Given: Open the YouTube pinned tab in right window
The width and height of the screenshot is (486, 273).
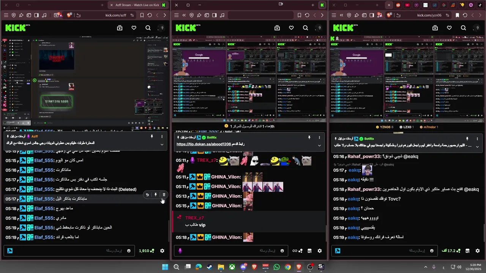Looking at the screenshot, I should [407, 5].
